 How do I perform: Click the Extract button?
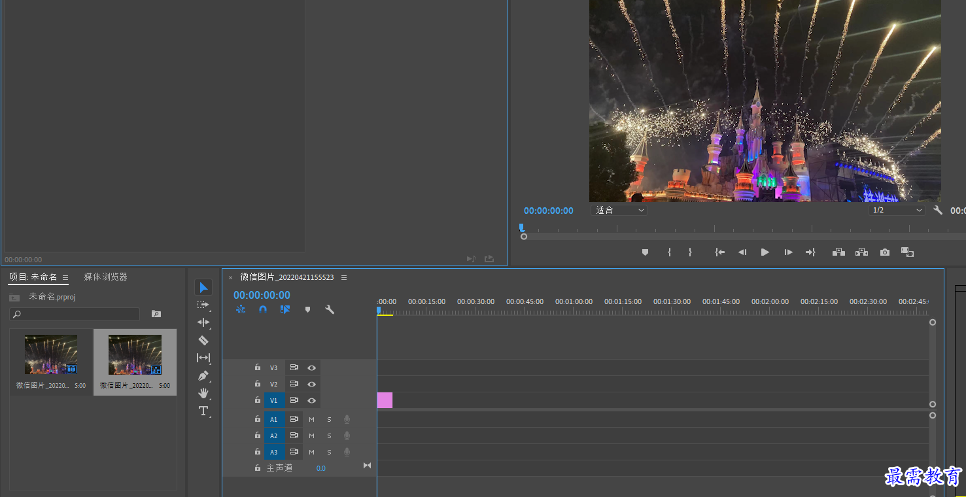[861, 252]
